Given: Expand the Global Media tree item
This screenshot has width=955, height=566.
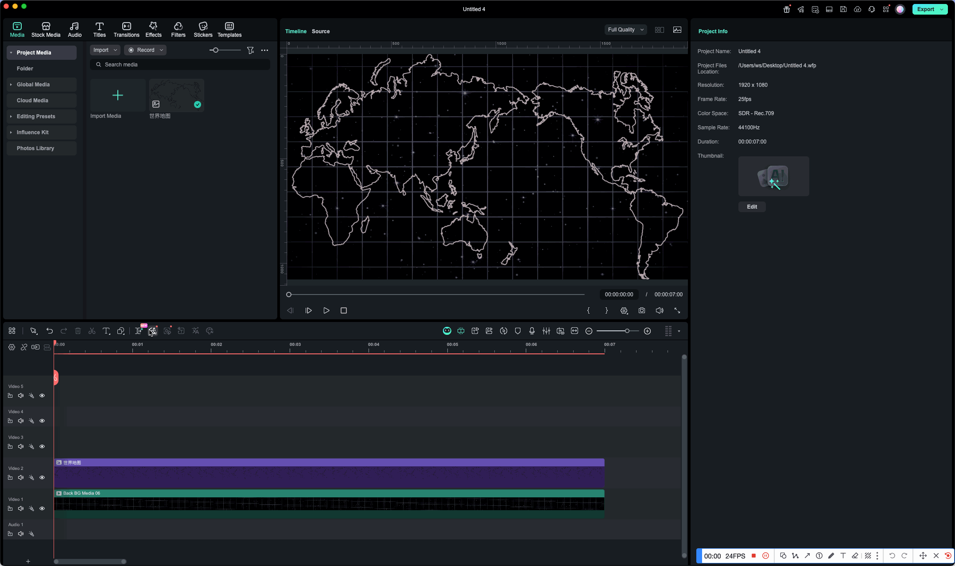Looking at the screenshot, I should (x=11, y=85).
